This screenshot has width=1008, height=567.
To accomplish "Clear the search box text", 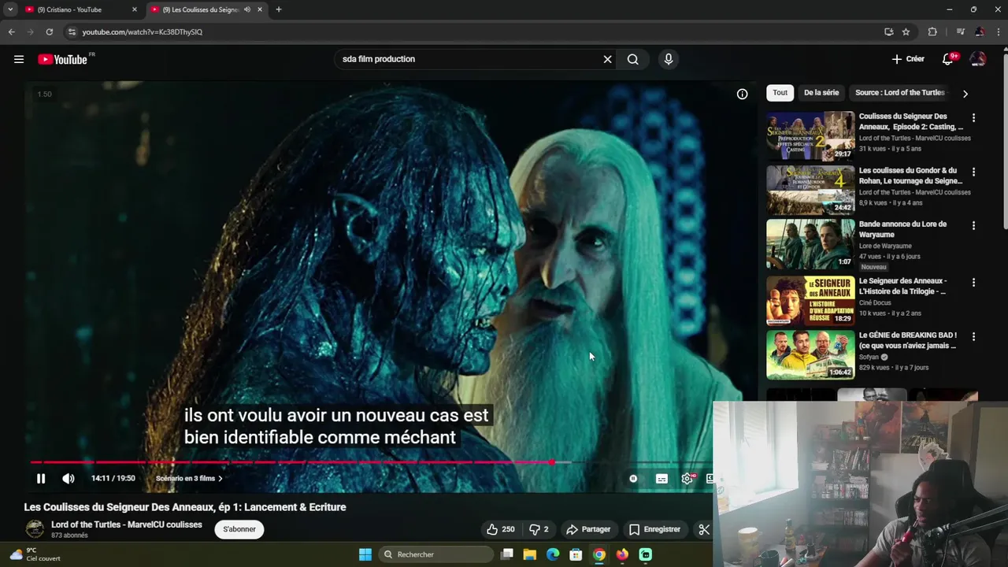I will (x=607, y=59).
